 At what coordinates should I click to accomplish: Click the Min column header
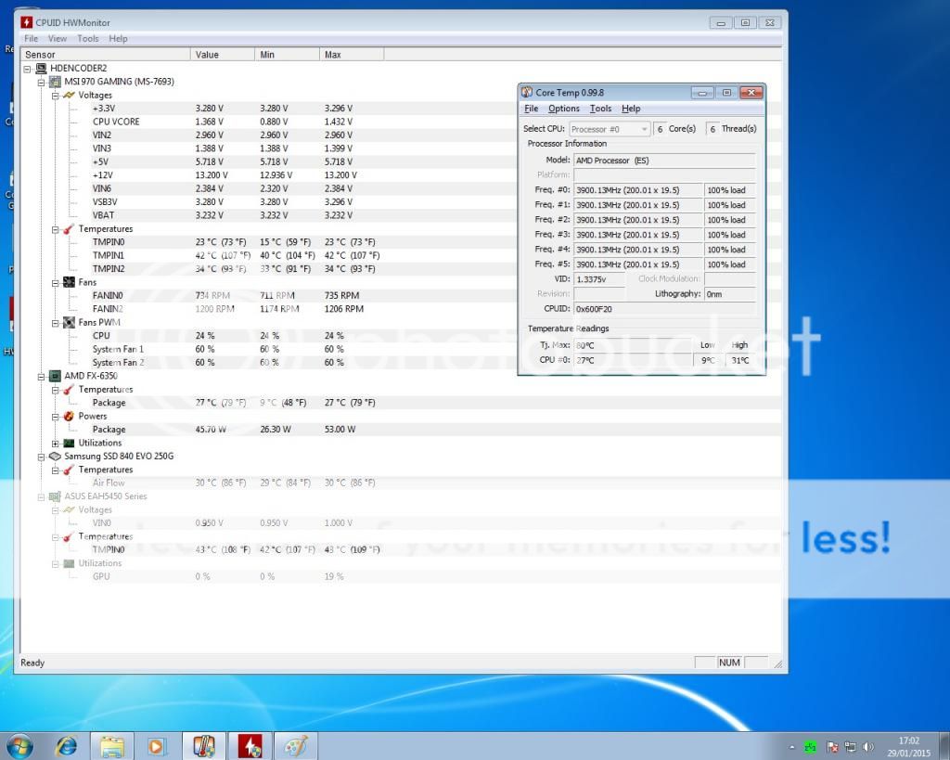[x=288, y=55]
